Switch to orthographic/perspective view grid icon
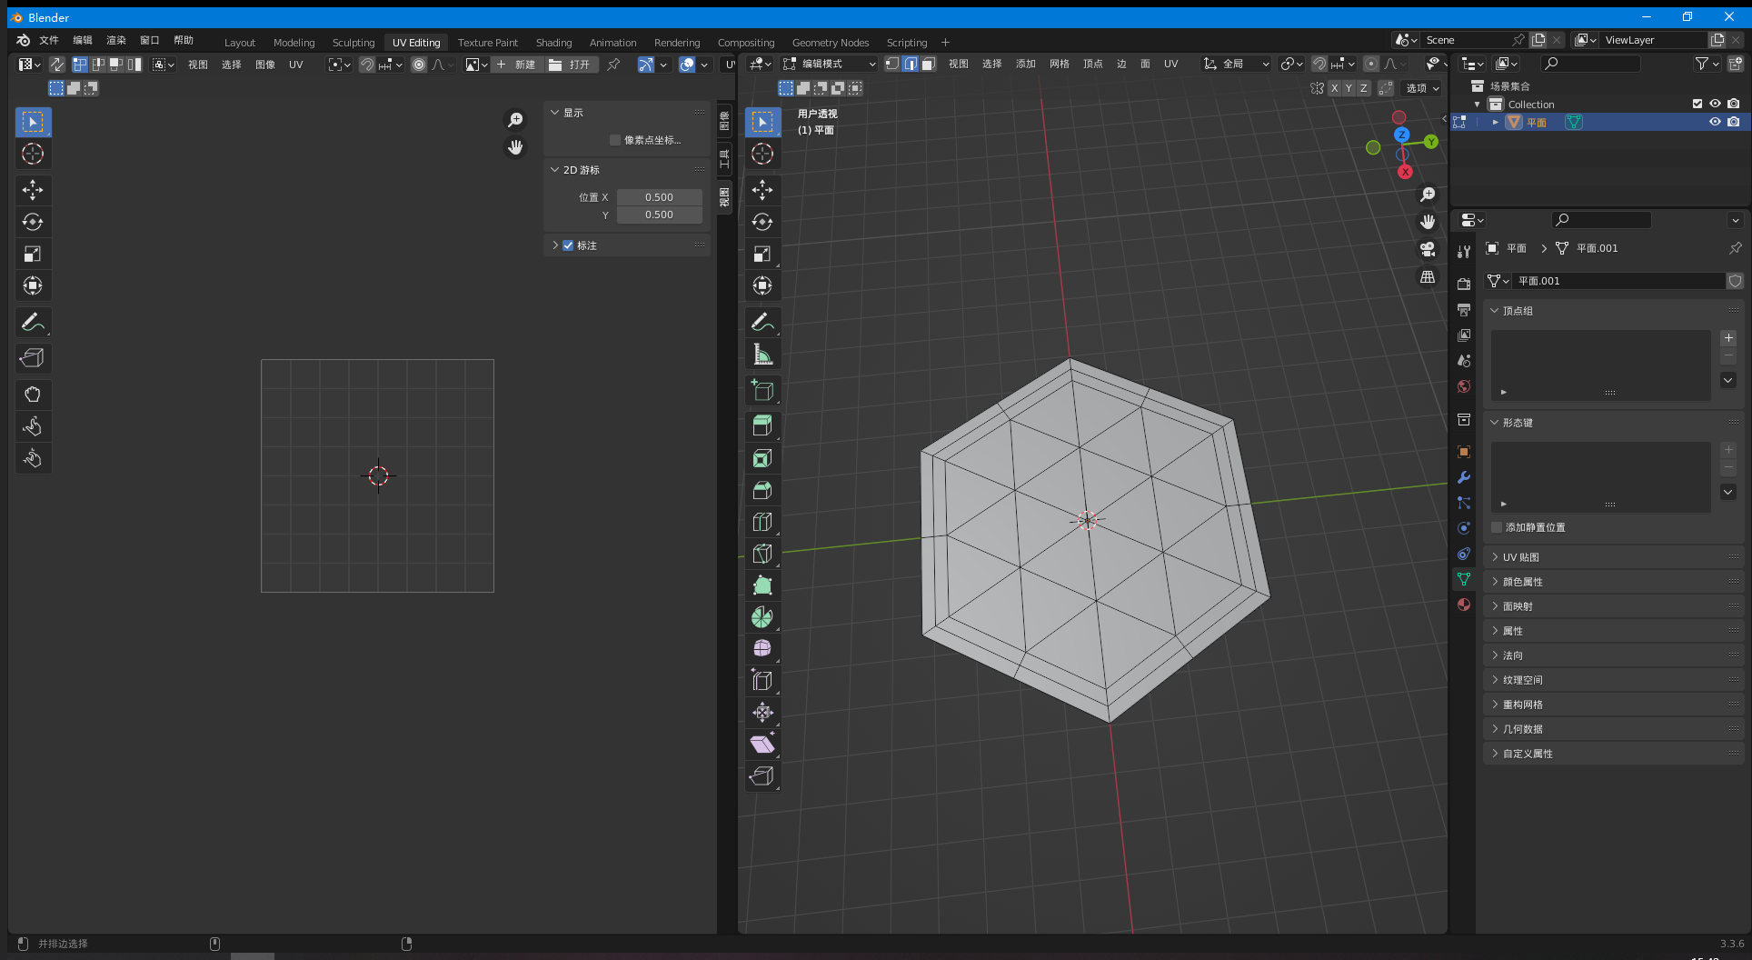Screen dimensions: 1752x960 coord(1428,276)
